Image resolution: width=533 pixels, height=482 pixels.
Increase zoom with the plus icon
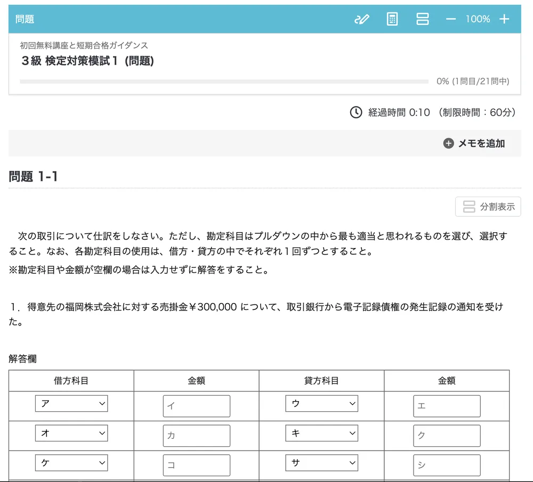point(504,19)
